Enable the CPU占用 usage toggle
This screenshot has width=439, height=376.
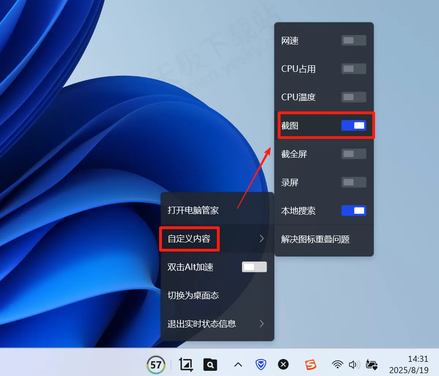(x=354, y=69)
